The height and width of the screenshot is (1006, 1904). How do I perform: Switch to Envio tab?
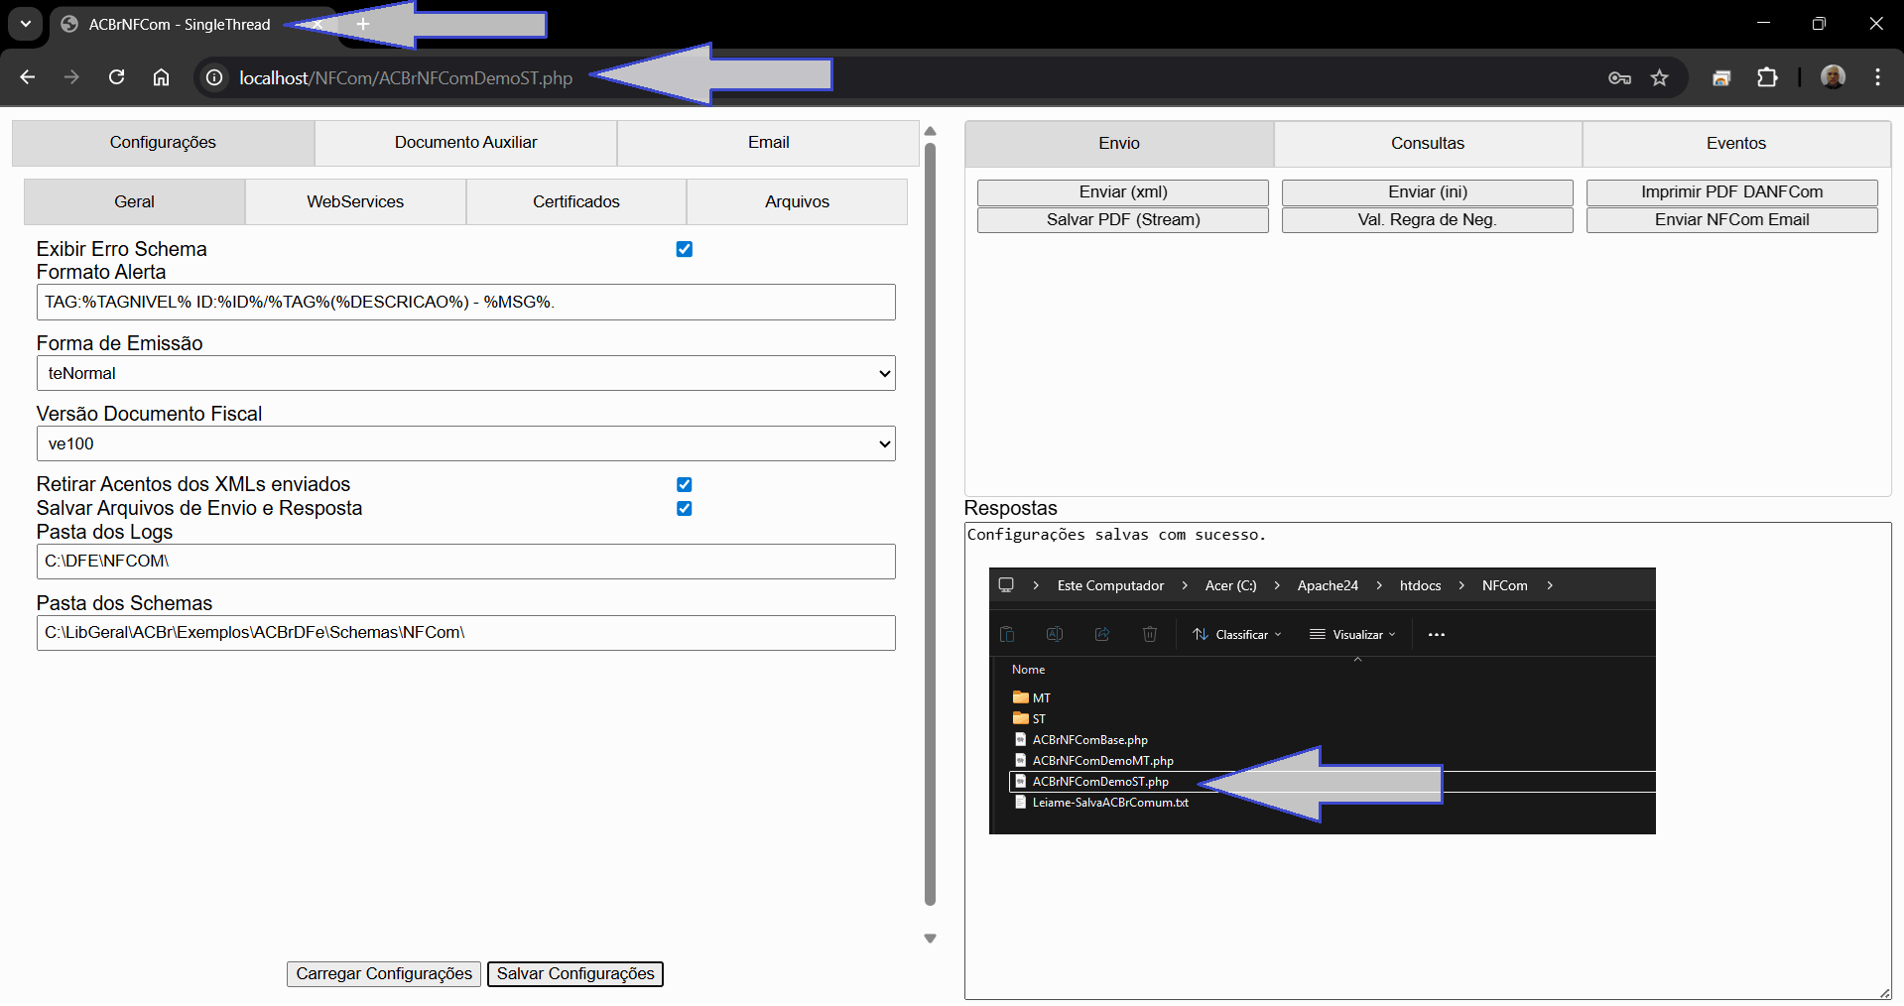point(1119,144)
